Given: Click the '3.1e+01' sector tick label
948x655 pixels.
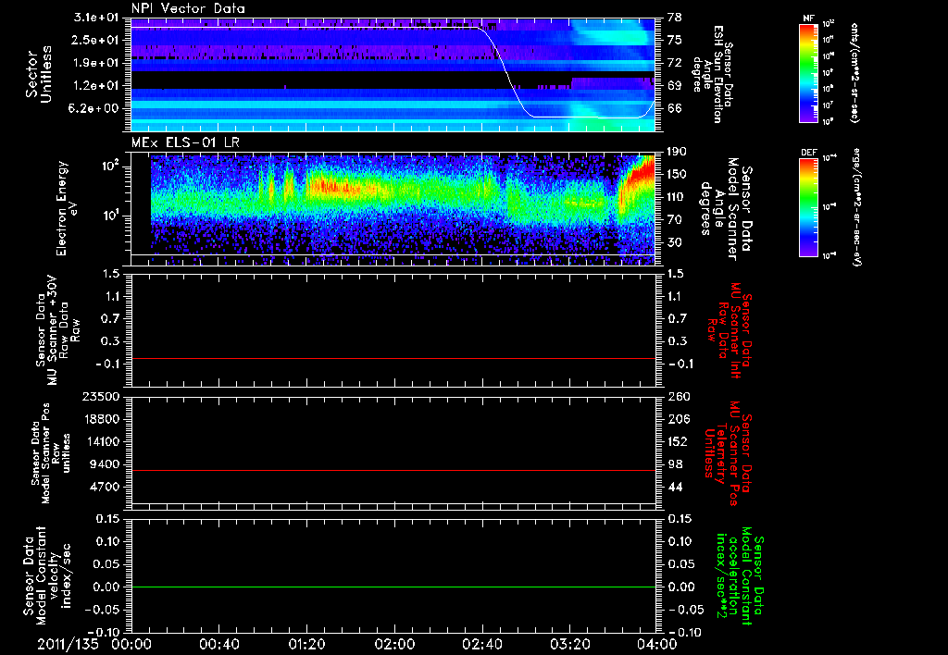Looking at the screenshot, I should coord(95,18).
